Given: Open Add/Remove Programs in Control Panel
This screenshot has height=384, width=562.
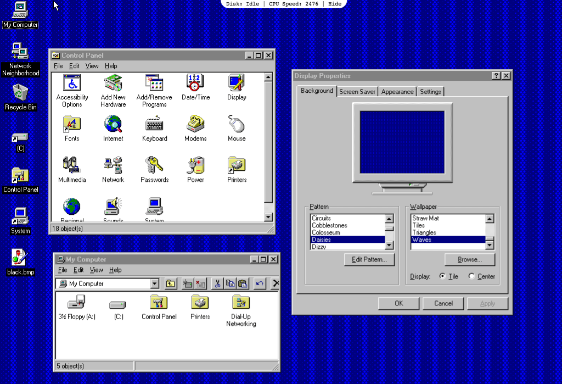Looking at the screenshot, I should (x=154, y=85).
